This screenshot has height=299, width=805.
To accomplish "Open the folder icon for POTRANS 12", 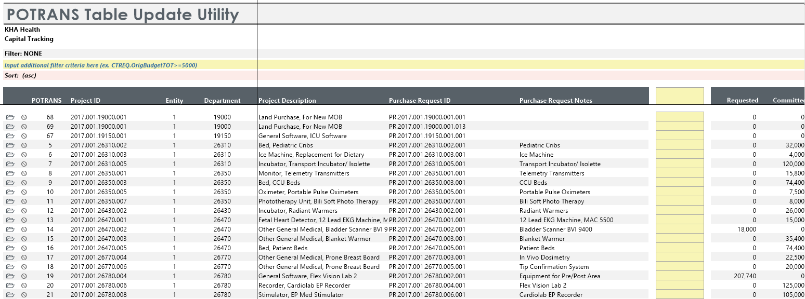I will [10, 211].
